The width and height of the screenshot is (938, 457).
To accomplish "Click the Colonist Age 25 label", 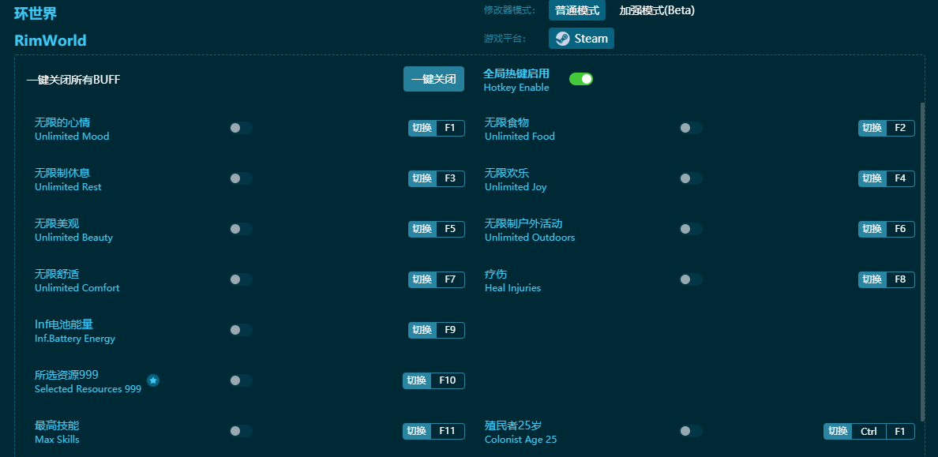I will pyautogui.click(x=520, y=440).
